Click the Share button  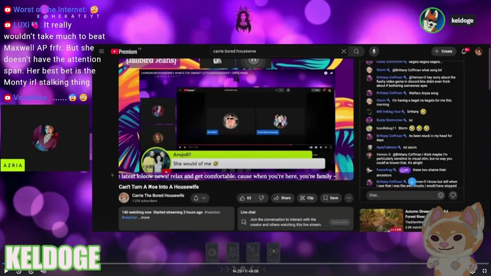point(282,198)
